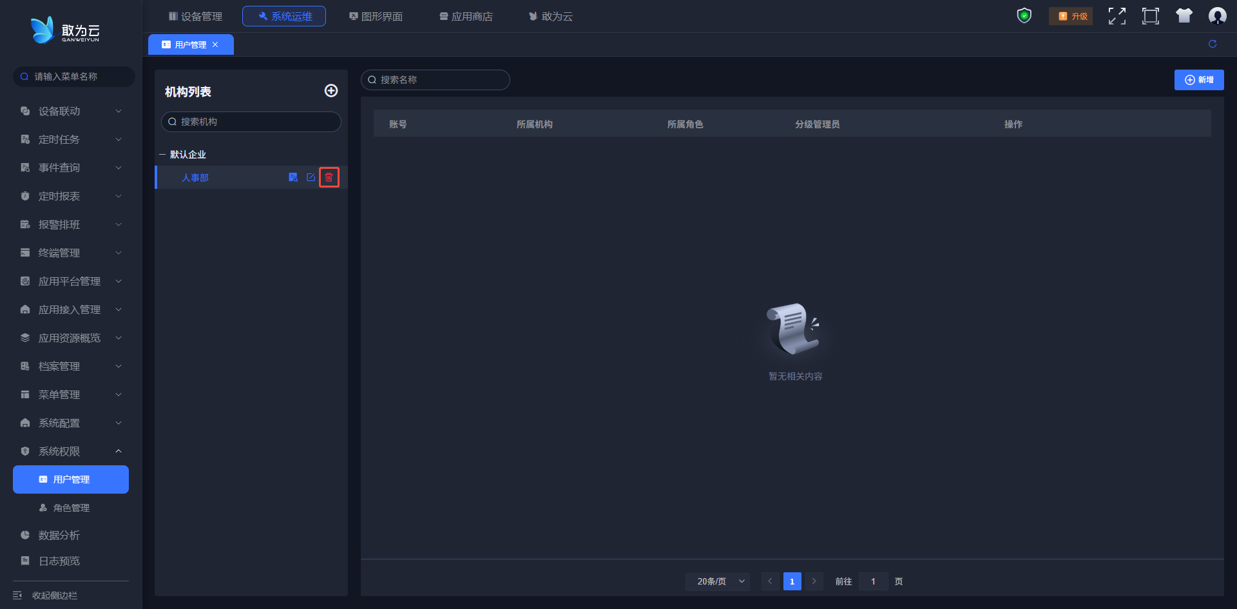Open 数据分析 via its pie-chart icon
The width and height of the screenshot is (1237, 609).
(x=25, y=535)
